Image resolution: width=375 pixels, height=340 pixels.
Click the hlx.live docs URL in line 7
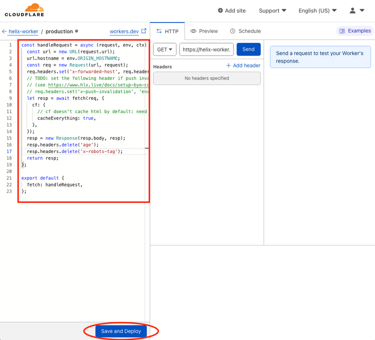point(98,85)
